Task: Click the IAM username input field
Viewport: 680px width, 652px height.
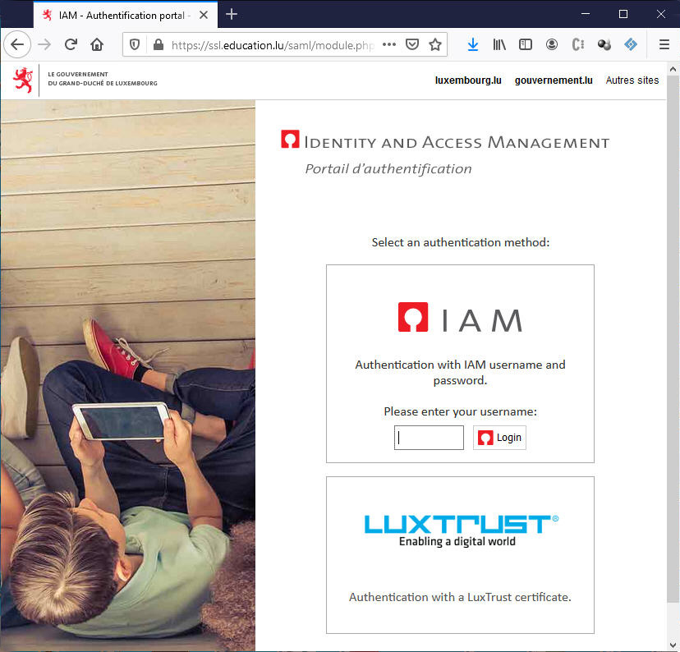Action: pyautogui.click(x=429, y=438)
